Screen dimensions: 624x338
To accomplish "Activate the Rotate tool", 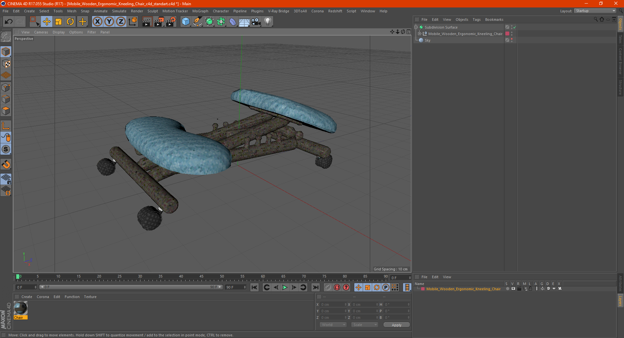I will pos(70,22).
